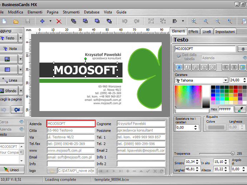Go to next database record
247x185 pixels.
click(x=114, y=171)
